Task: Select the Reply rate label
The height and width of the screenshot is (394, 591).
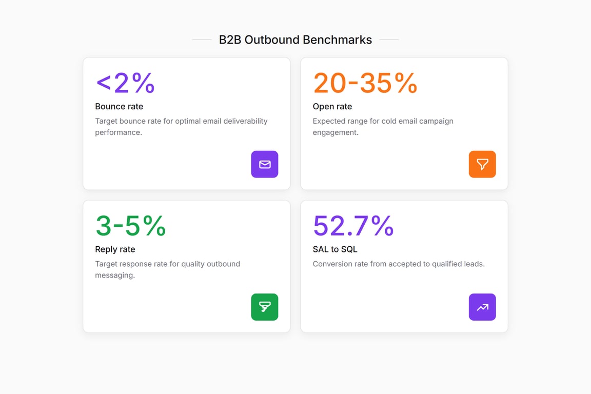Action: [115, 249]
